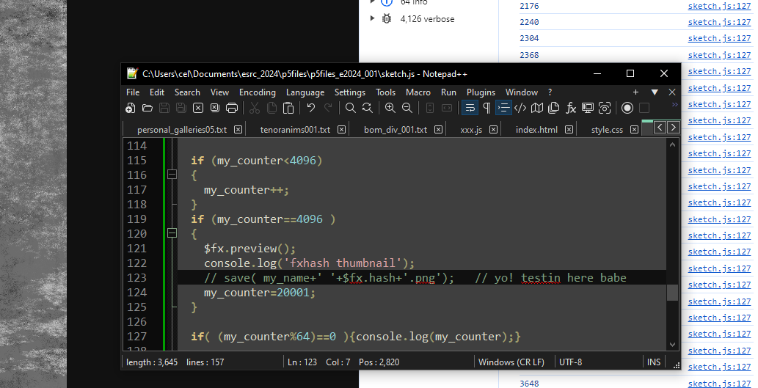The width and height of the screenshot is (758, 388).
Task: Switch to the index.html tab
Action: tap(536, 130)
